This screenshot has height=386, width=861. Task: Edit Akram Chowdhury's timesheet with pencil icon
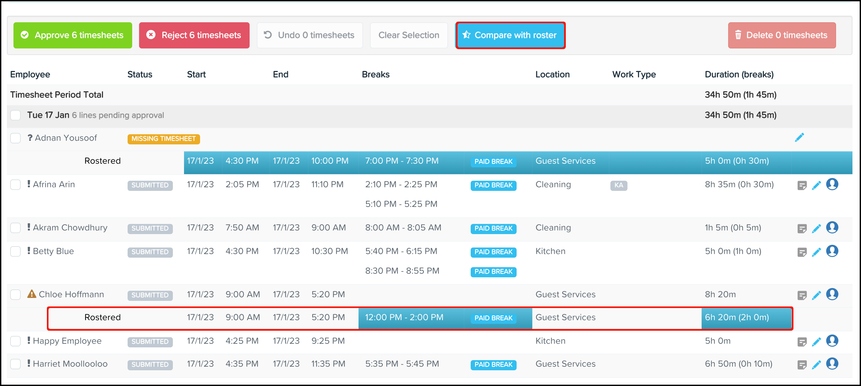pyautogui.click(x=816, y=229)
